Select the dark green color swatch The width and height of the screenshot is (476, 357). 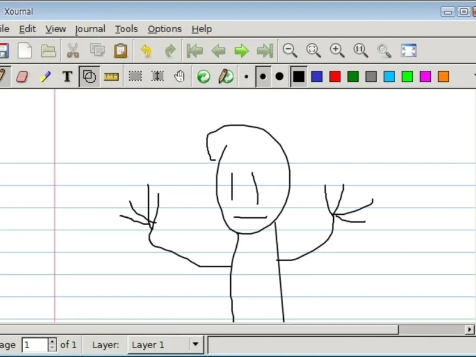353,77
